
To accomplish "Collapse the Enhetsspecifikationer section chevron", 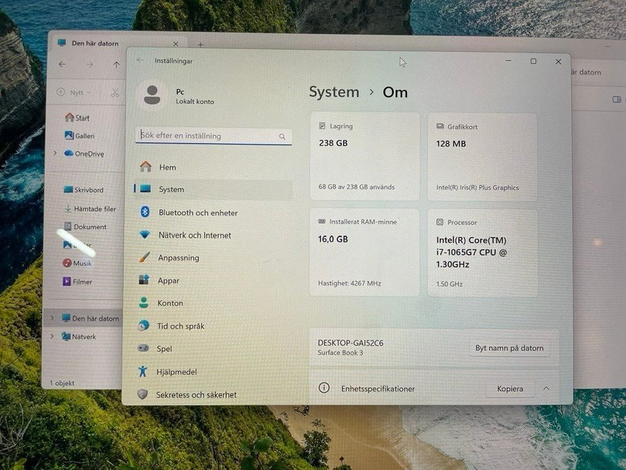I will click(x=546, y=389).
